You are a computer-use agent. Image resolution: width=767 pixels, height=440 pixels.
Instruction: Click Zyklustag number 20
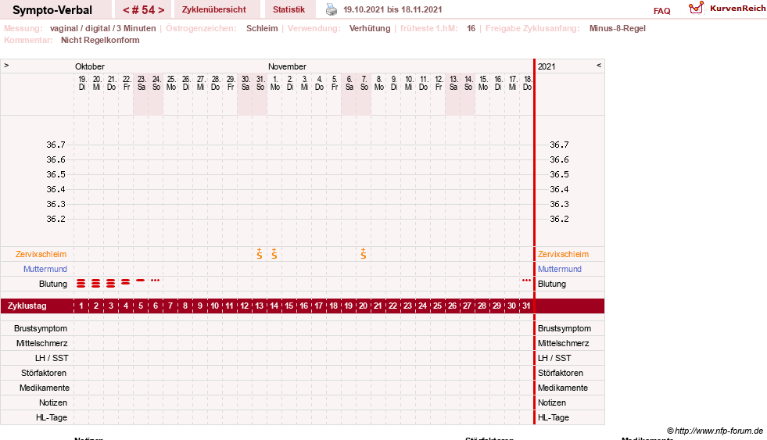363,306
